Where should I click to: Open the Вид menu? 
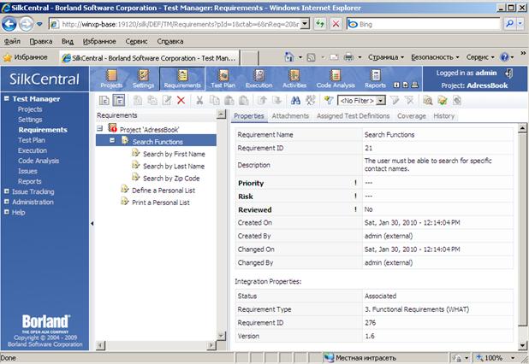(x=68, y=41)
